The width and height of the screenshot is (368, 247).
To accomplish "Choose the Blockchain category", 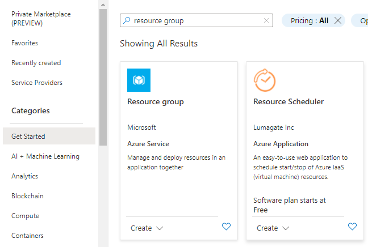I will (x=27, y=196).
